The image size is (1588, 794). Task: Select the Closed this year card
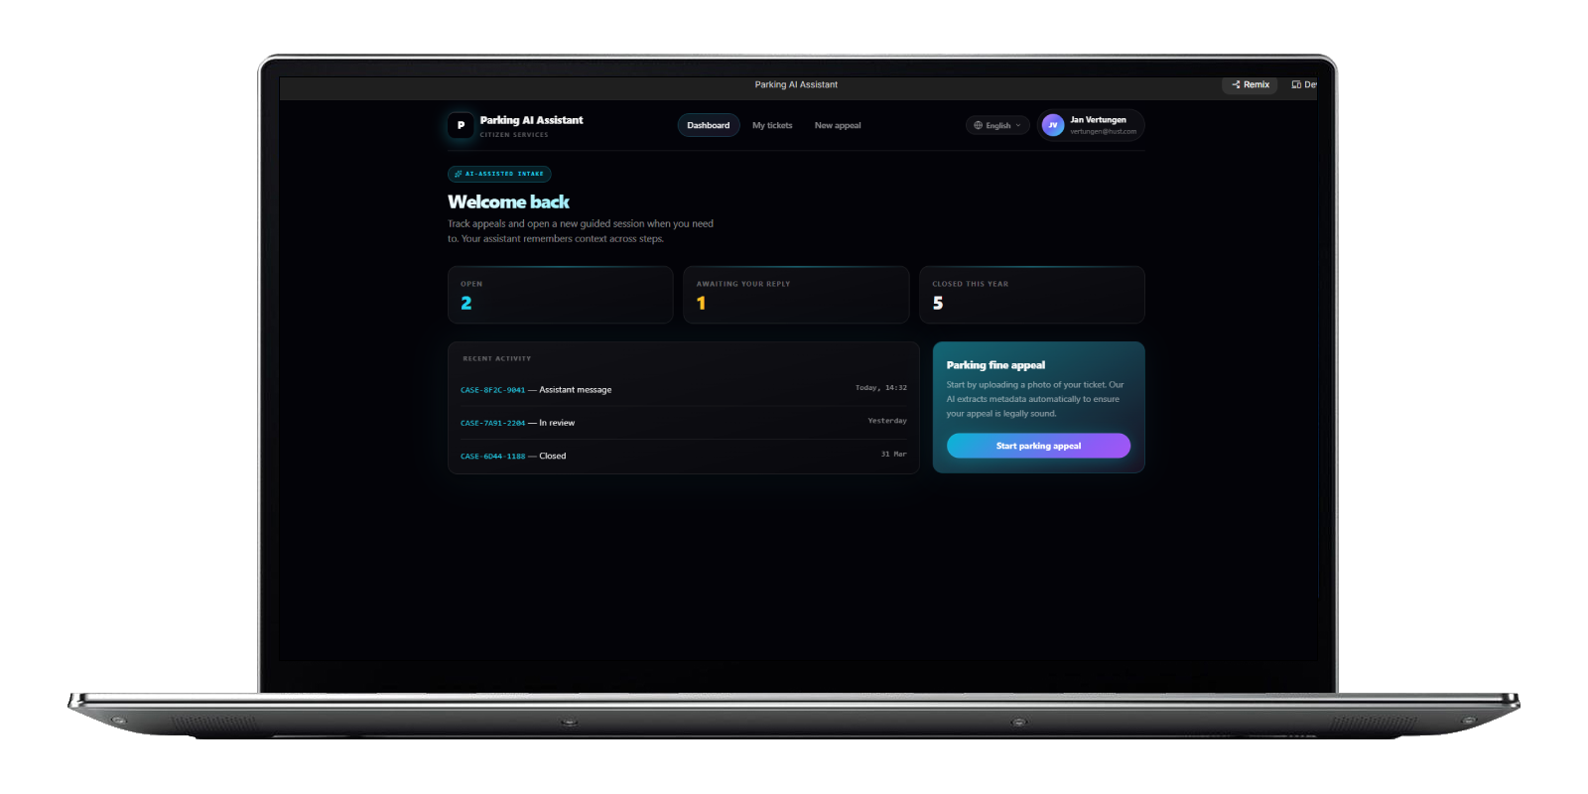1031,295
